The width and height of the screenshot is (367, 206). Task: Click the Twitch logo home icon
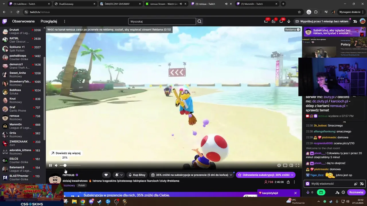[5, 21]
